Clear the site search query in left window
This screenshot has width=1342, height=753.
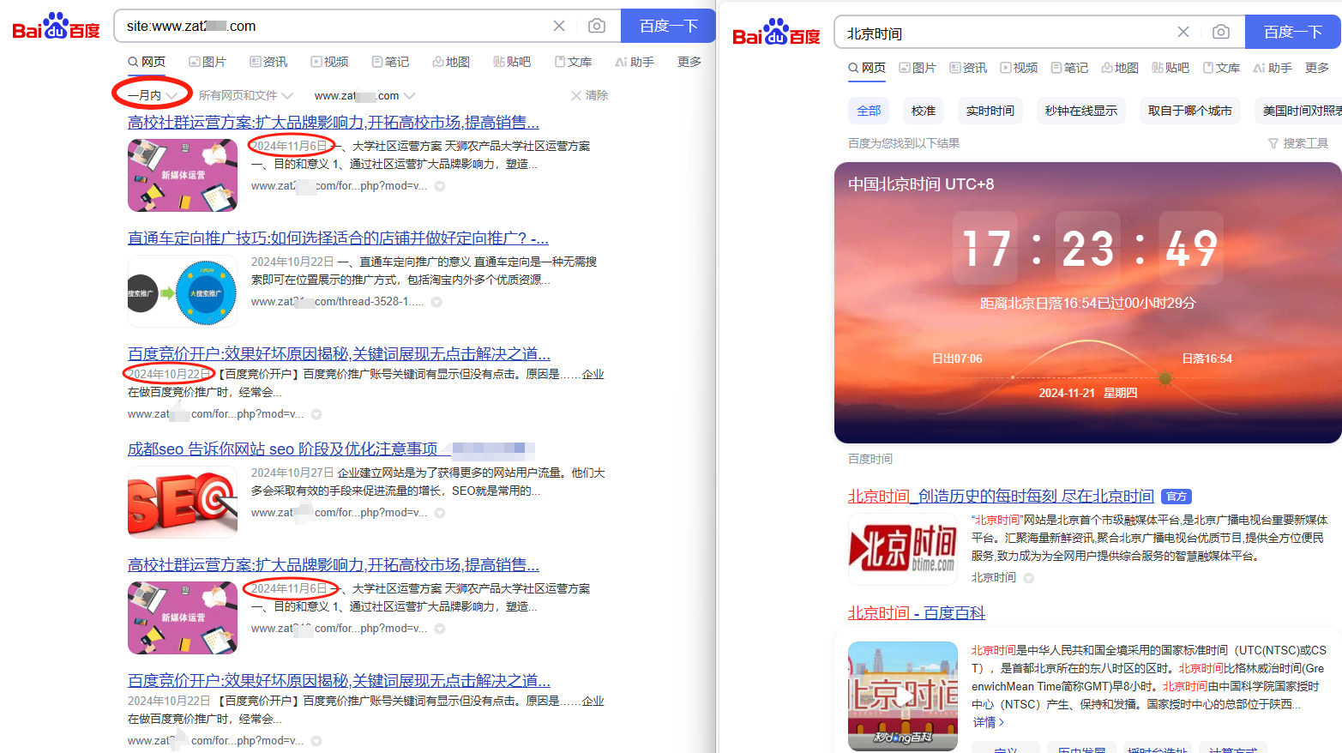click(x=559, y=26)
